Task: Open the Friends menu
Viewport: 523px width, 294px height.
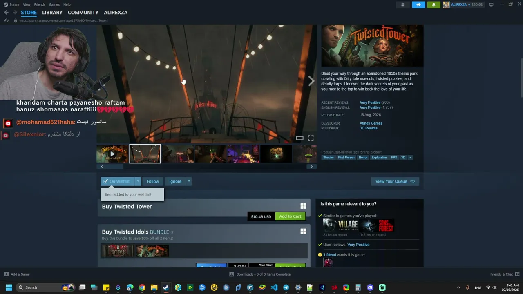Action: tap(40, 4)
